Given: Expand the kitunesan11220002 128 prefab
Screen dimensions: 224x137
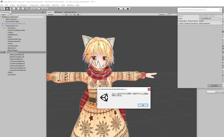Looking at the screenshot, I should 2,24.
